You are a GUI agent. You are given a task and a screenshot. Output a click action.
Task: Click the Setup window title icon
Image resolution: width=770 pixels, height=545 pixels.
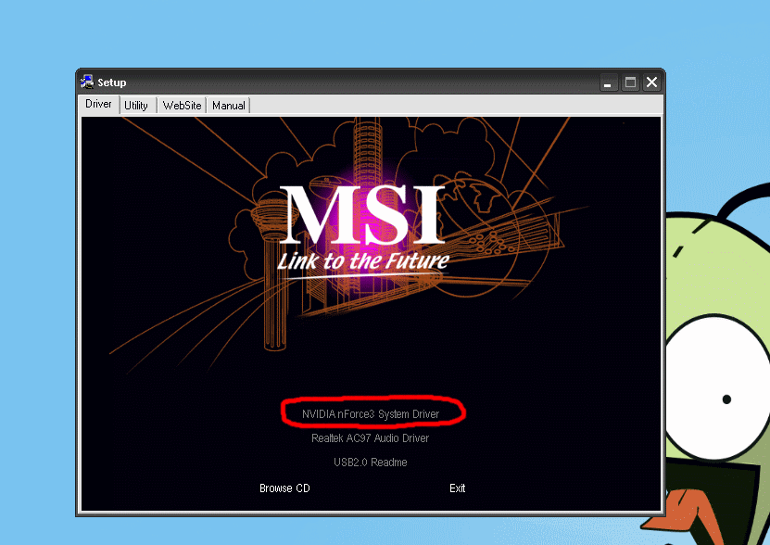pyautogui.click(x=87, y=82)
